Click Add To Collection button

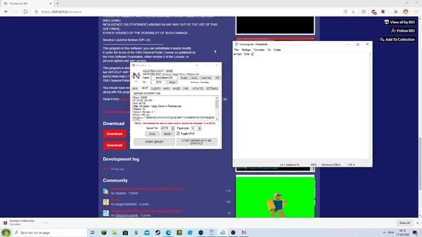397,39
